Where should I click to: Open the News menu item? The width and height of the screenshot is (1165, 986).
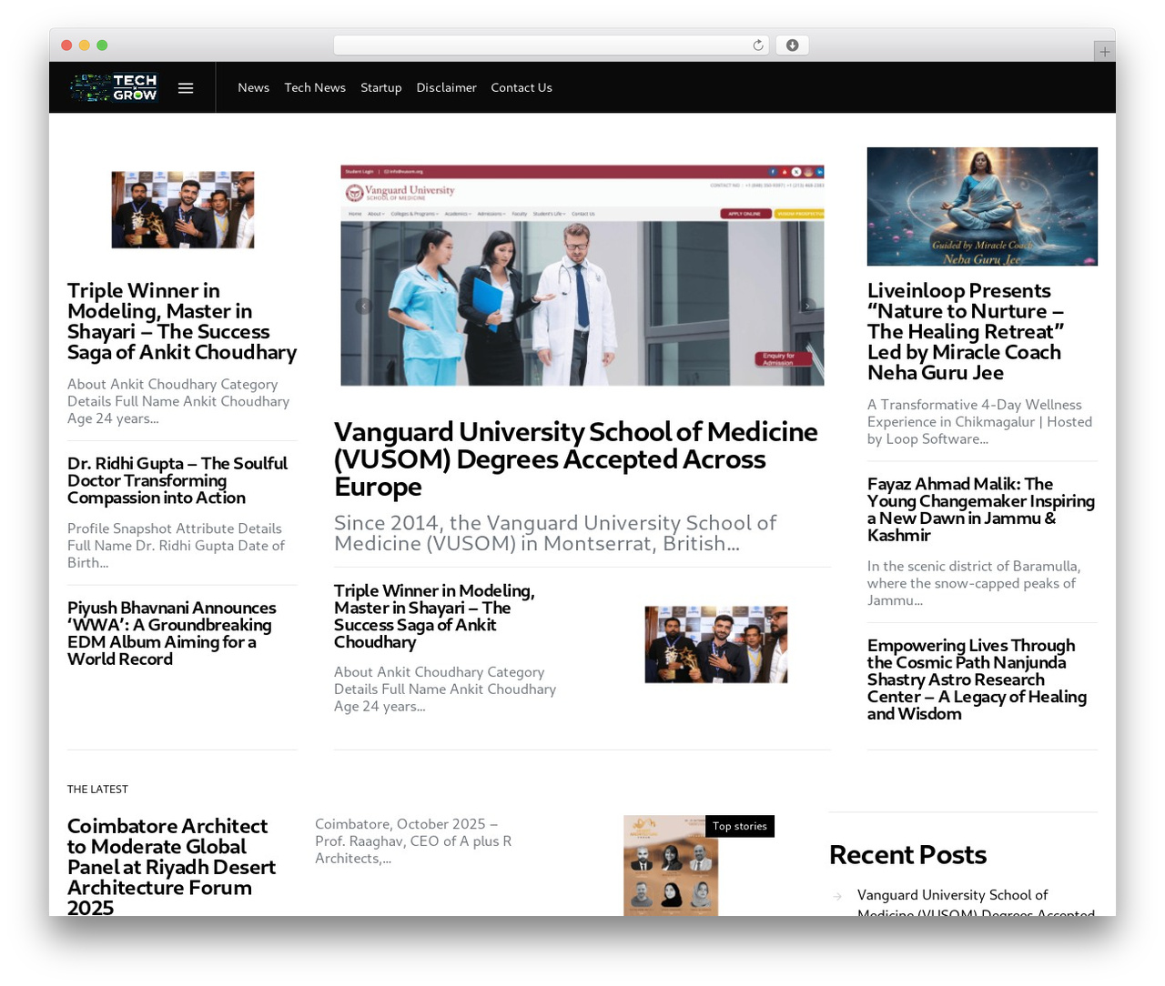click(x=253, y=87)
